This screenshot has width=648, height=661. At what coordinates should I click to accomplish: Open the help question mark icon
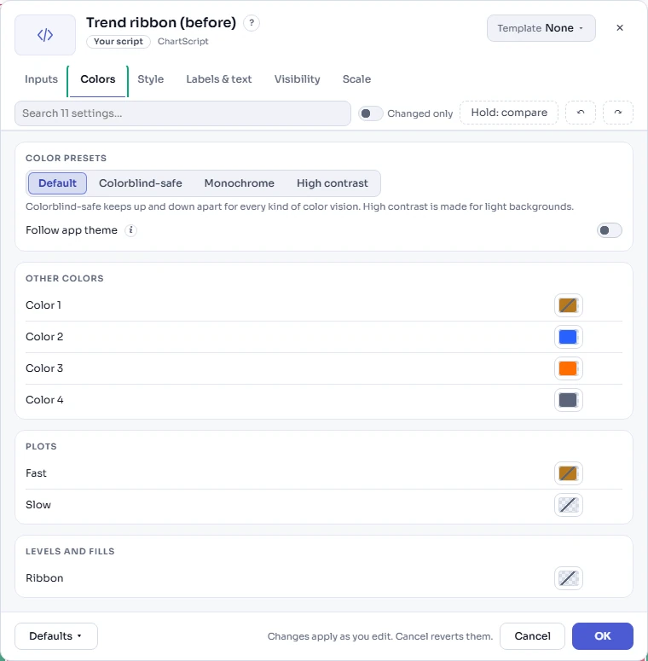click(252, 23)
